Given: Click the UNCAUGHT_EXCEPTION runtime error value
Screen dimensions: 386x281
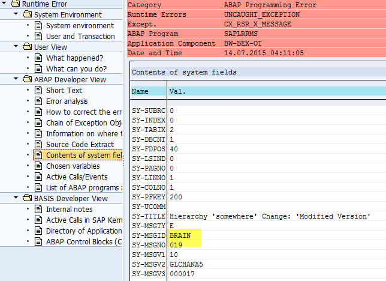Looking at the screenshot, I should (x=262, y=14).
